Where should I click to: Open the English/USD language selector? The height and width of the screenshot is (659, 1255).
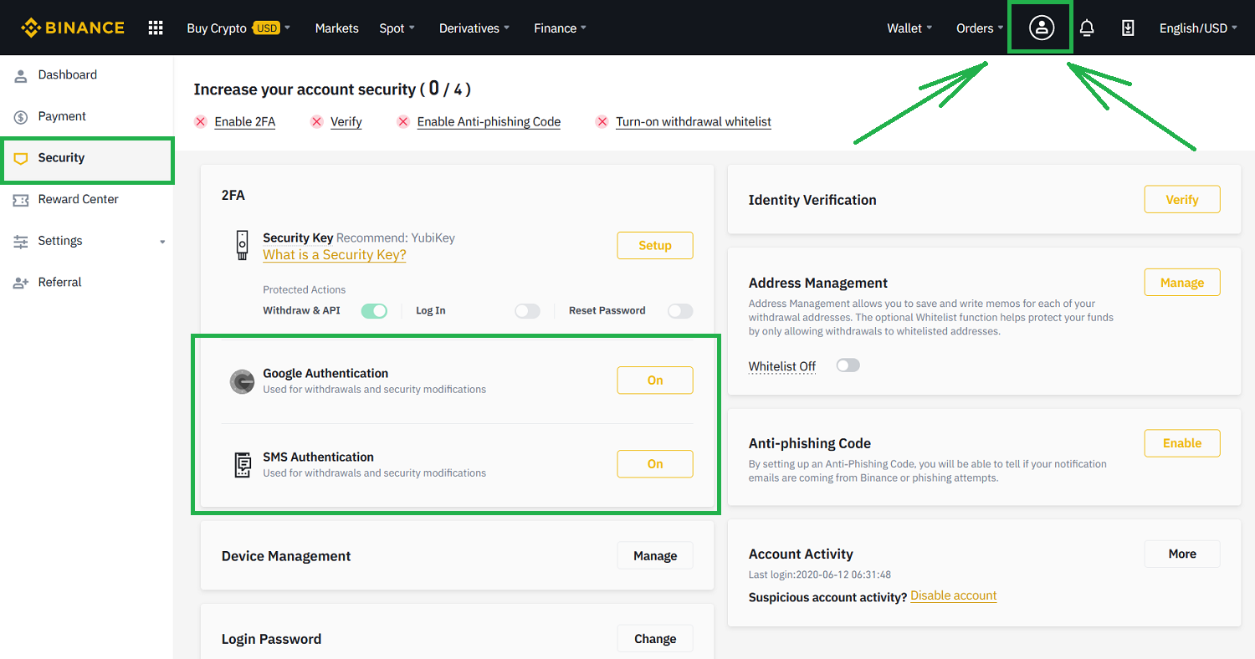click(x=1198, y=28)
